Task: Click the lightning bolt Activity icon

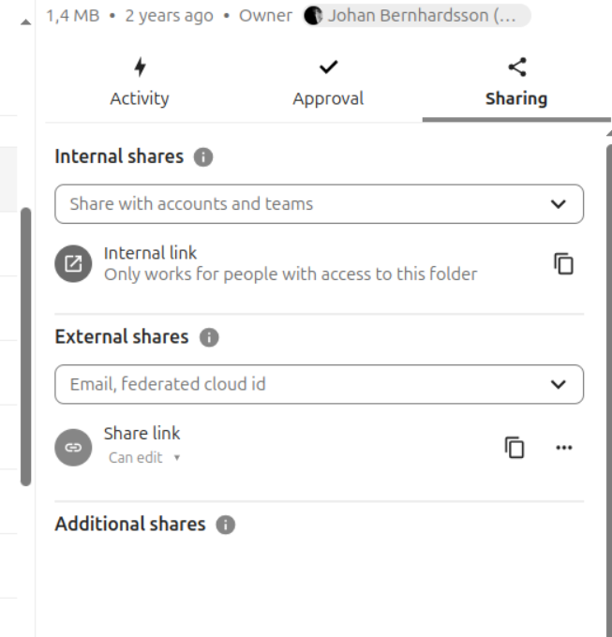Action: tap(140, 67)
